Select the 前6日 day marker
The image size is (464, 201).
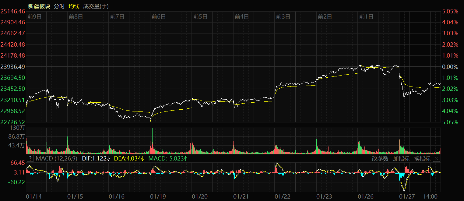point(159,17)
